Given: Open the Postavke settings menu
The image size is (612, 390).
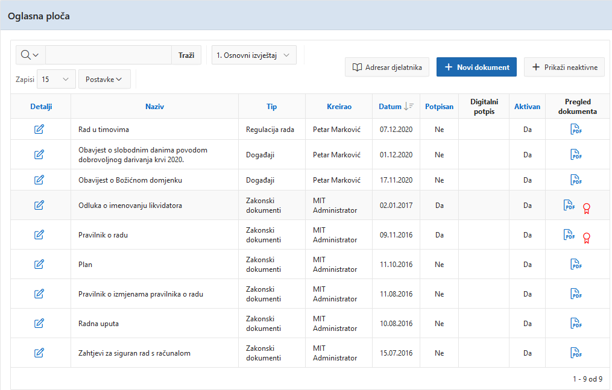Looking at the screenshot, I should (x=104, y=79).
